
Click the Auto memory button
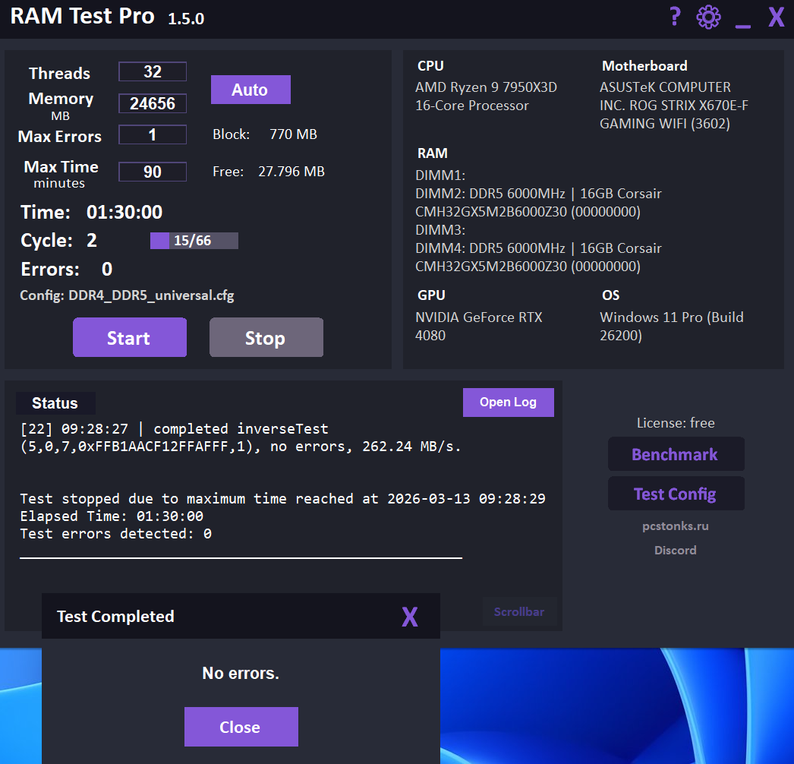(x=250, y=90)
